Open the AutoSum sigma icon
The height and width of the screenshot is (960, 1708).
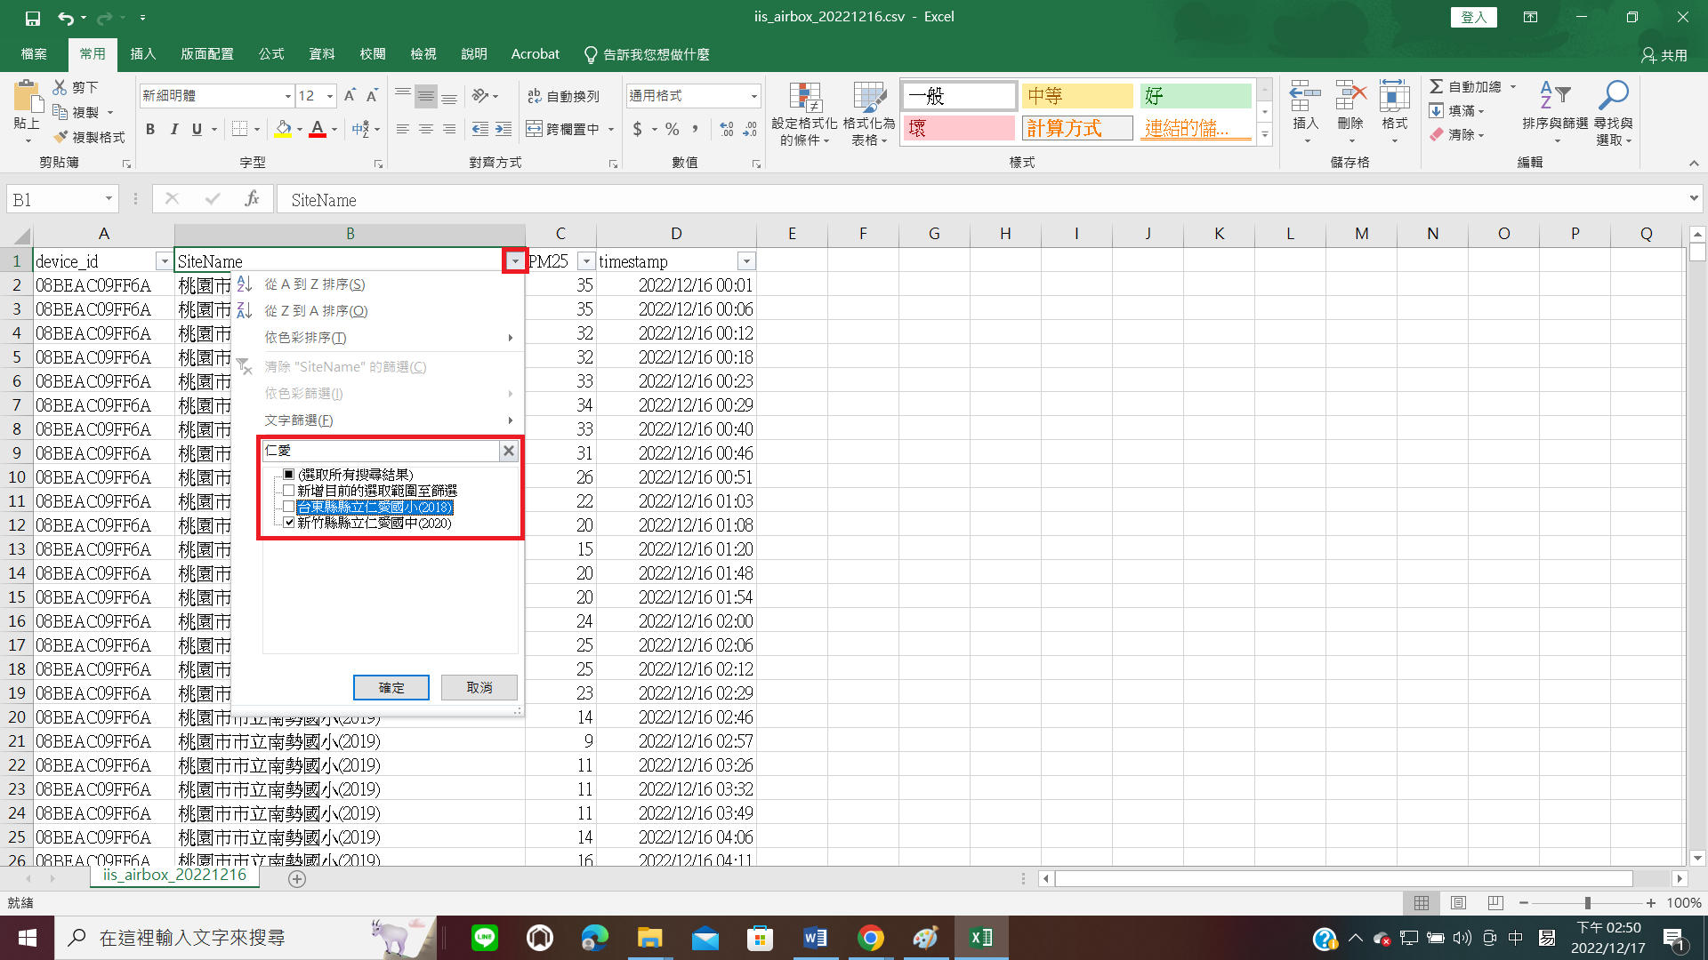click(1436, 86)
